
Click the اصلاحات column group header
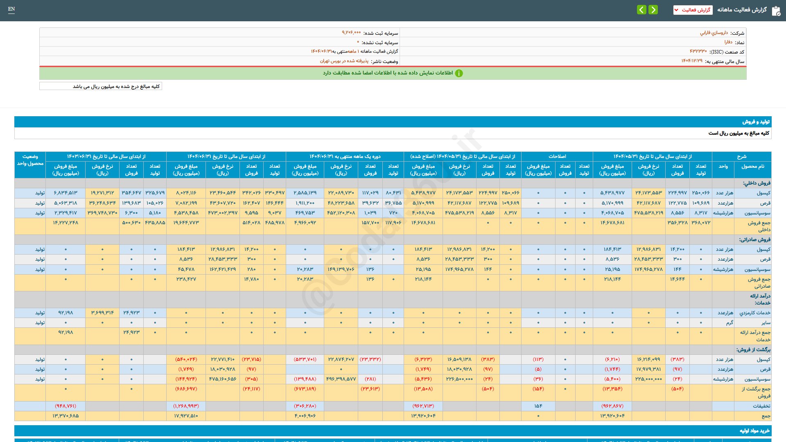click(557, 156)
